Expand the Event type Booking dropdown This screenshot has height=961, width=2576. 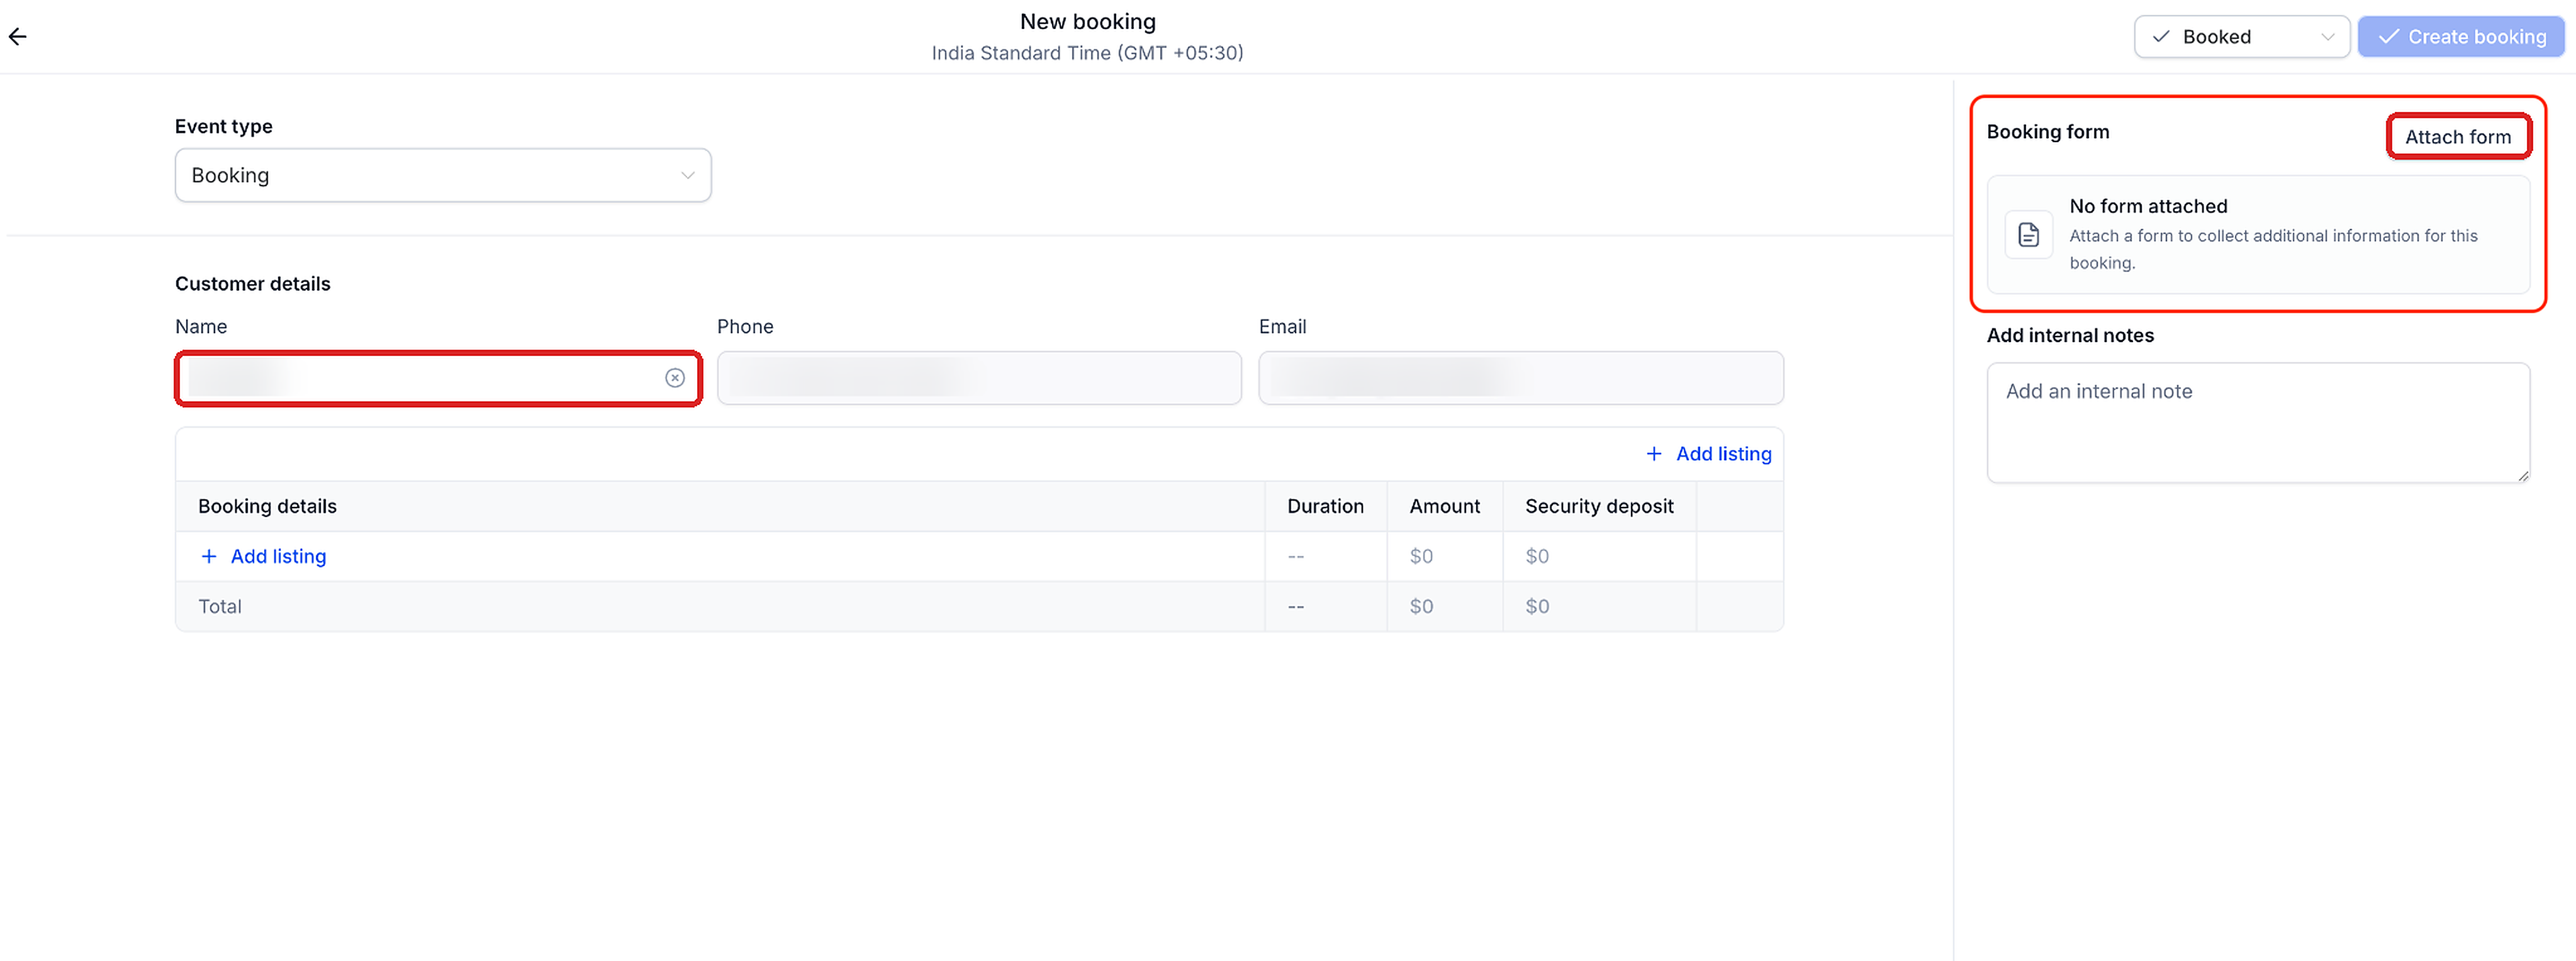tap(443, 175)
